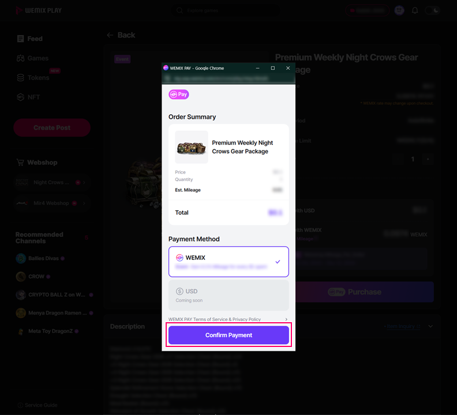Open the Item Inquiry link

[x=402, y=326]
